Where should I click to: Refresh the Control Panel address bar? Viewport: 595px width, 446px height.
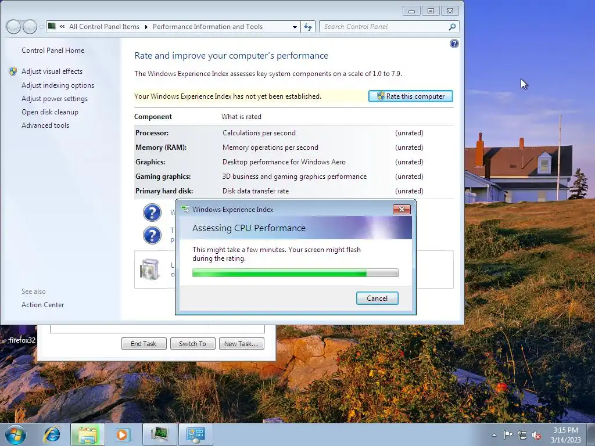coord(308,27)
